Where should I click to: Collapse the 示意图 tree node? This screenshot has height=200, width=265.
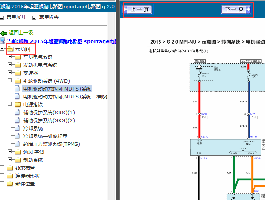tap(2, 49)
